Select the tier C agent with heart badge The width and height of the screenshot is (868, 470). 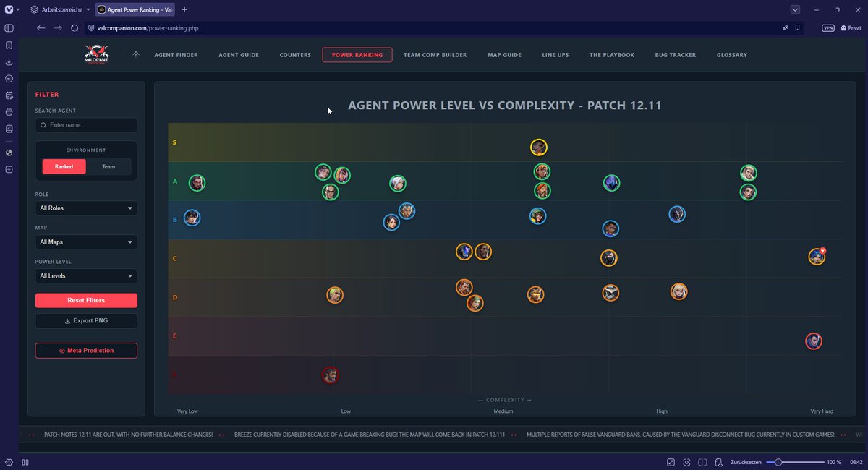point(817,256)
